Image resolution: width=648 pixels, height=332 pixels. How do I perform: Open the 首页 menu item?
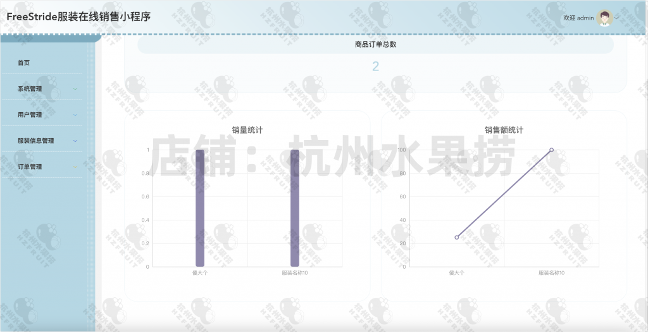[23, 63]
